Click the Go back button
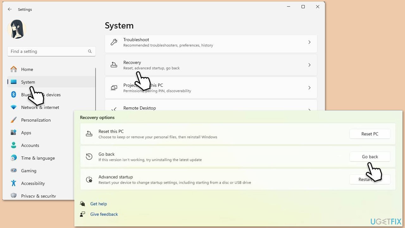Image resolution: width=405 pixels, height=228 pixels. coord(370,157)
